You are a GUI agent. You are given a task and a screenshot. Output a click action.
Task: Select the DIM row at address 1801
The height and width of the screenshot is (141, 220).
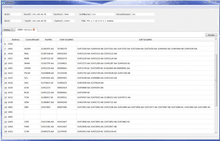[x=109, y=107]
